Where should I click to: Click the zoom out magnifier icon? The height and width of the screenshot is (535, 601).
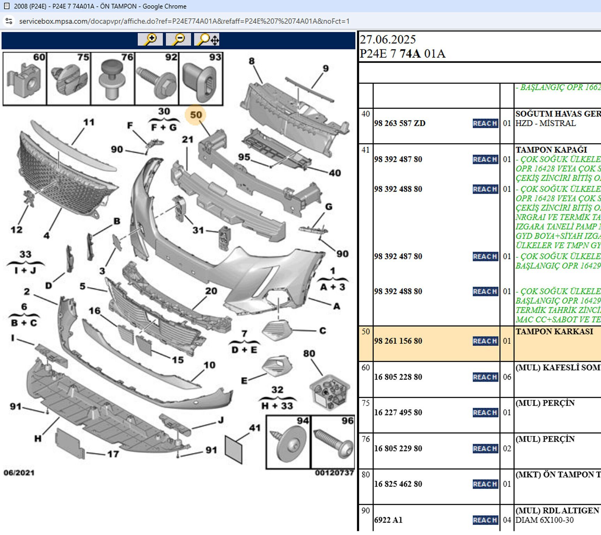click(x=178, y=39)
